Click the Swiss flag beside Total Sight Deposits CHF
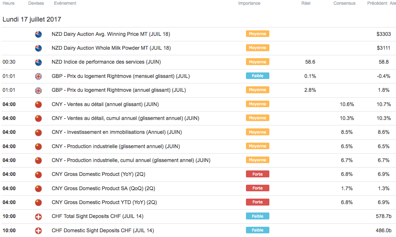 pyautogui.click(x=38, y=217)
